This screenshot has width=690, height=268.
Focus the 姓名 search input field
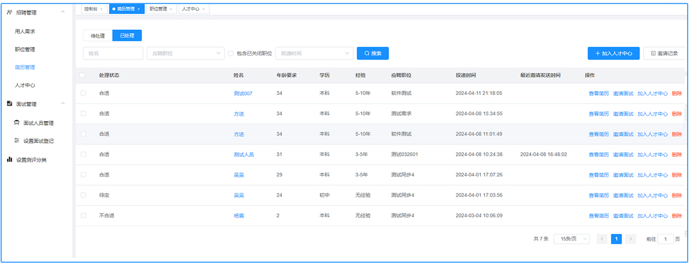pos(113,53)
